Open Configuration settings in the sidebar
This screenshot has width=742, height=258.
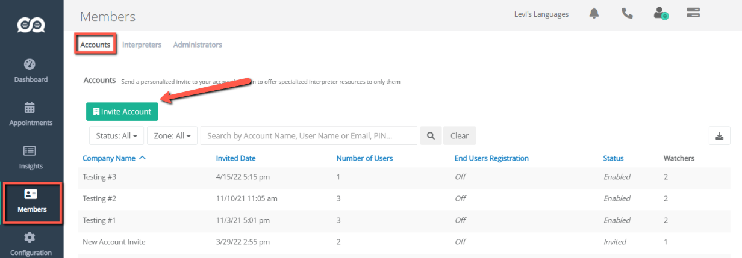click(31, 244)
